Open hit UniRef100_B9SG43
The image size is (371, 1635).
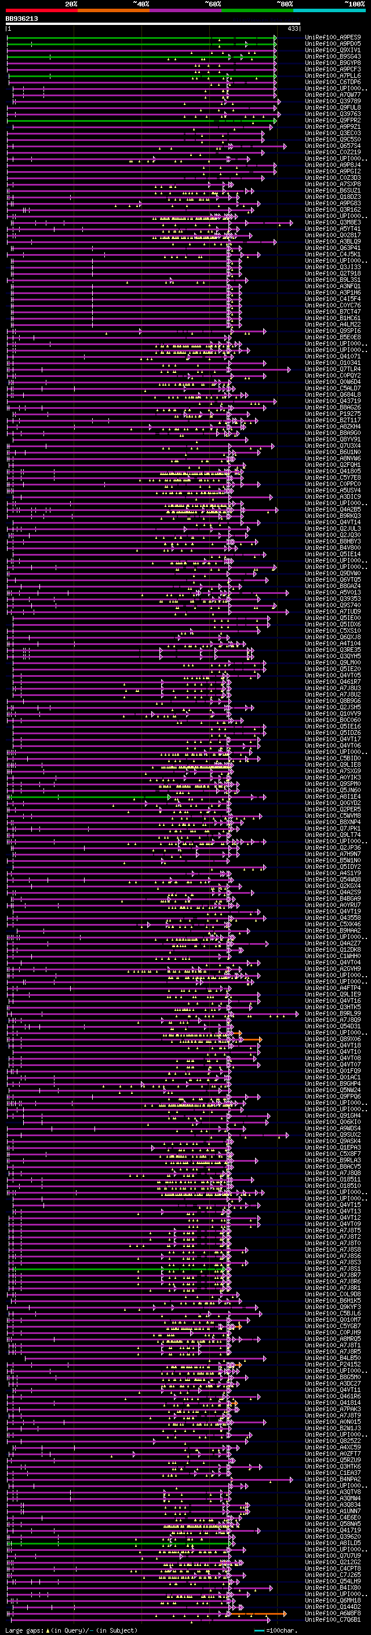point(333,56)
